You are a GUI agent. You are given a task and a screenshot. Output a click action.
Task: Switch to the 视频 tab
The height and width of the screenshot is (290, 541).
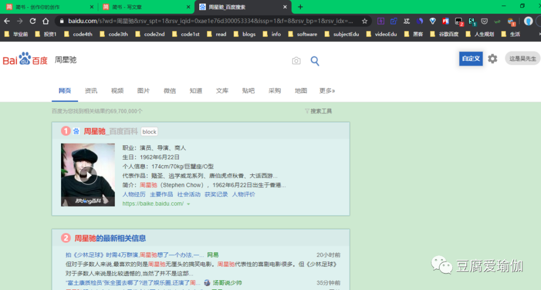[x=117, y=91]
